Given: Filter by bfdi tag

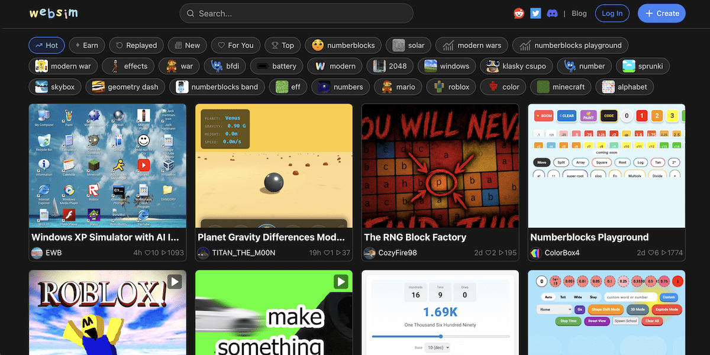Looking at the screenshot, I should 224,66.
